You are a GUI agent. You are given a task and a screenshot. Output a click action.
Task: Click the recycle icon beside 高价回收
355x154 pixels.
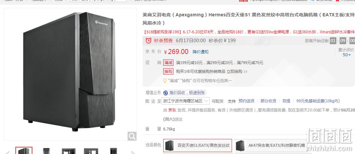coord(166,93)
